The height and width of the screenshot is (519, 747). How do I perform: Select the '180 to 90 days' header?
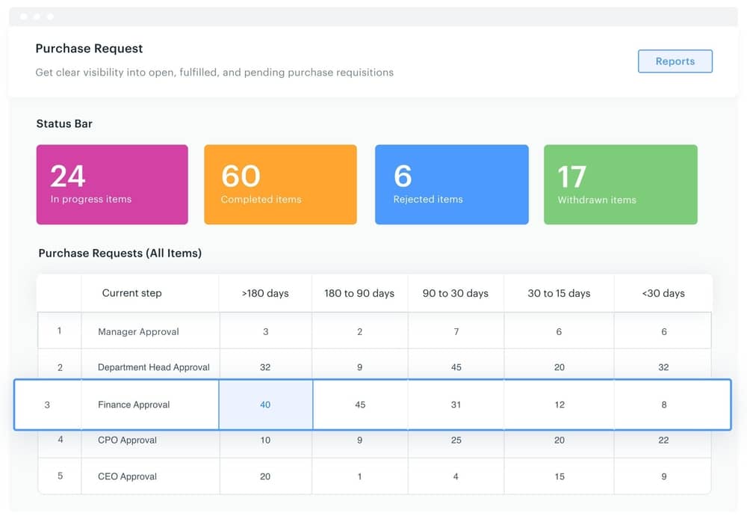coord(359,293)
